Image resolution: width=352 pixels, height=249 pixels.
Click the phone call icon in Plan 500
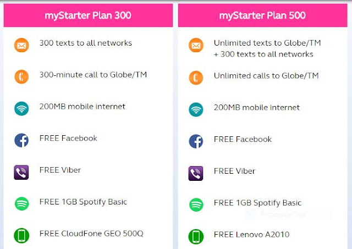tap(196, 78)
